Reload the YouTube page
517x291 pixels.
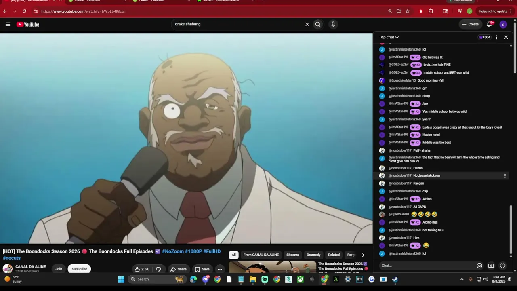[x=24, y=11]
